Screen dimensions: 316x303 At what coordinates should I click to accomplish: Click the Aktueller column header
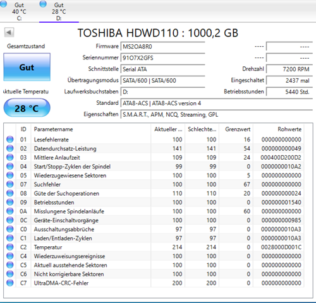point(168,129)
